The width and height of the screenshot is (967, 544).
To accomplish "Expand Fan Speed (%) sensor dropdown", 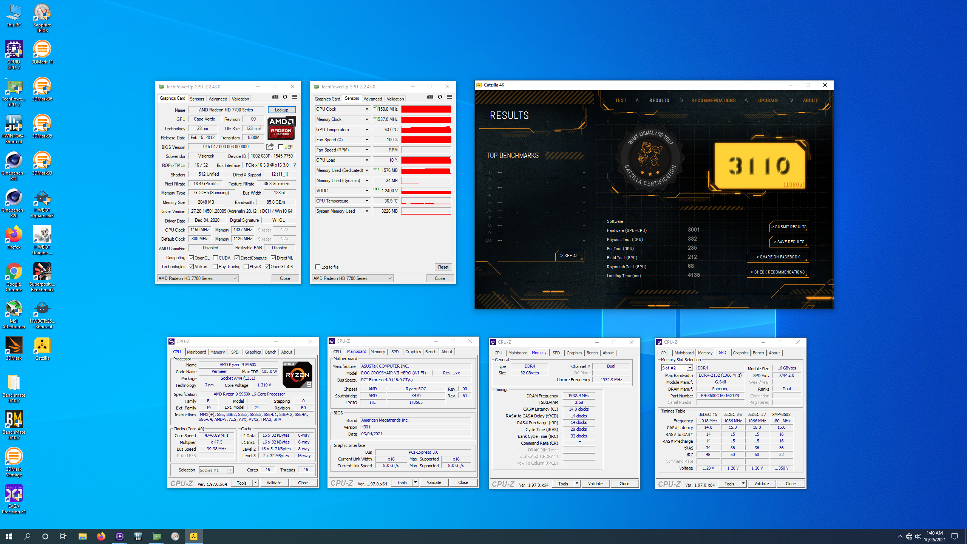I will pos(366,140).
